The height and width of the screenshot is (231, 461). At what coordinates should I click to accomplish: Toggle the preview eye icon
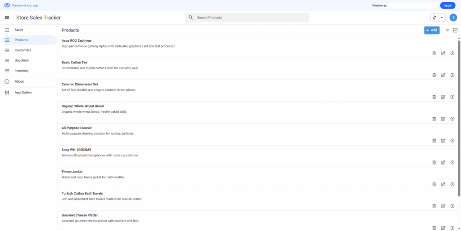[7, 5]
